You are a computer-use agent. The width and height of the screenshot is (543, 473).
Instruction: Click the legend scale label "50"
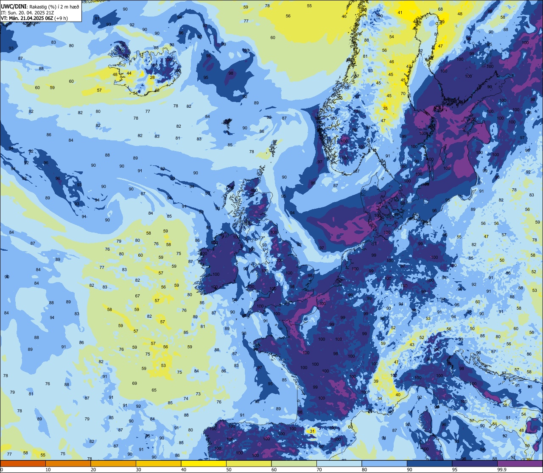[x=229, y=470]
